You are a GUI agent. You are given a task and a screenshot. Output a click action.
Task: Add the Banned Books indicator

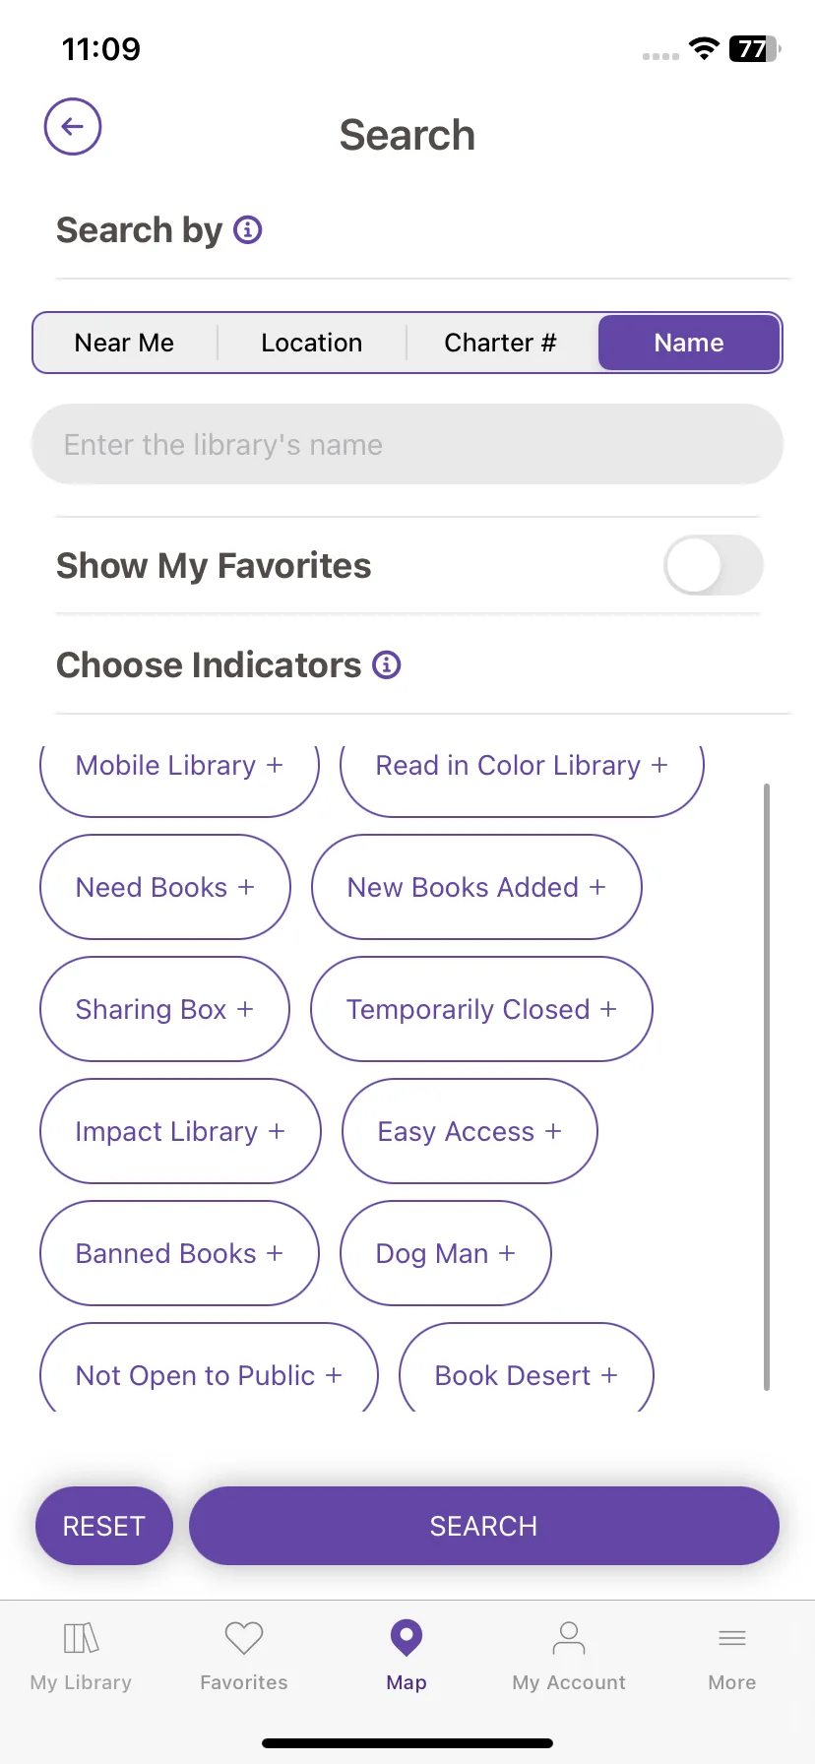pyautogui.click(x=179, y=1253)
